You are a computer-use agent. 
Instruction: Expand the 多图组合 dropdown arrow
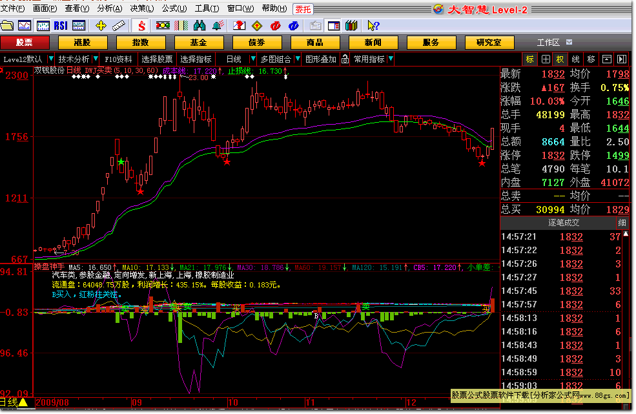click(297, 59)
